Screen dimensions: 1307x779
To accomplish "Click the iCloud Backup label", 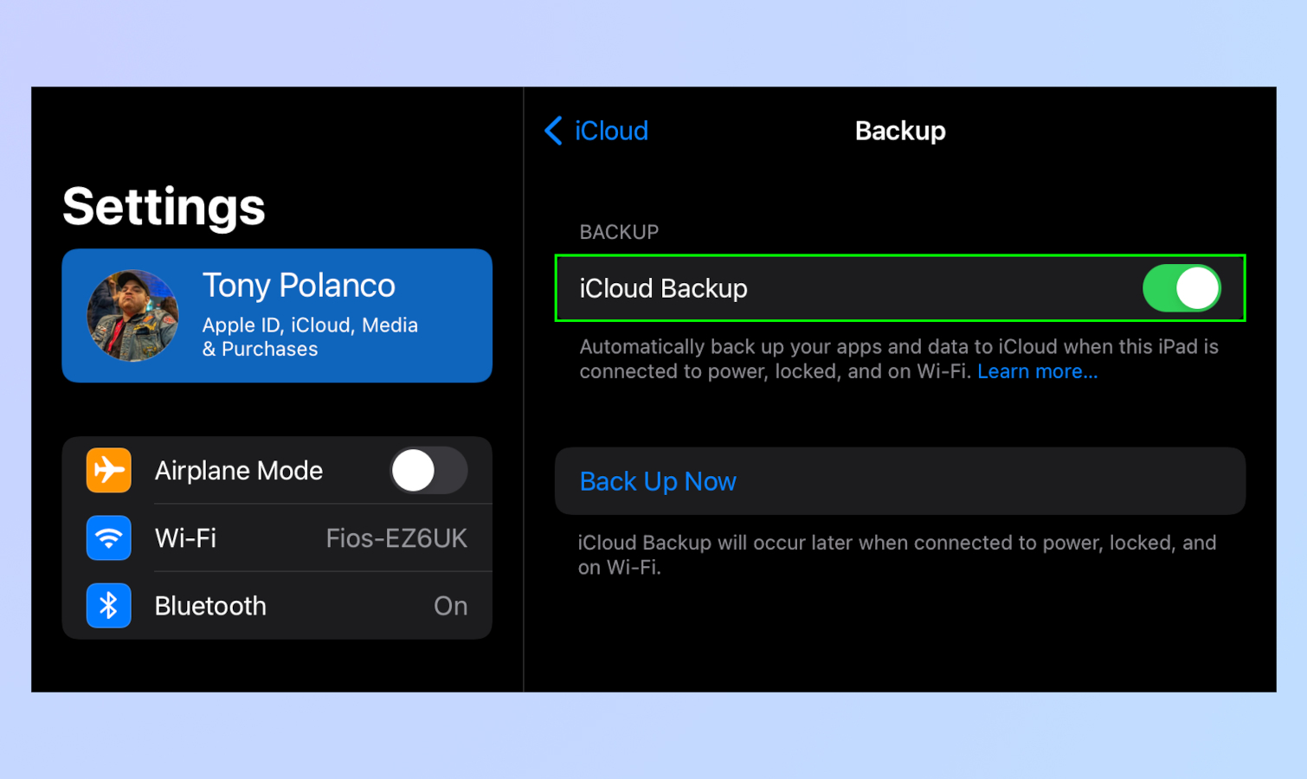I will point(663,288).
